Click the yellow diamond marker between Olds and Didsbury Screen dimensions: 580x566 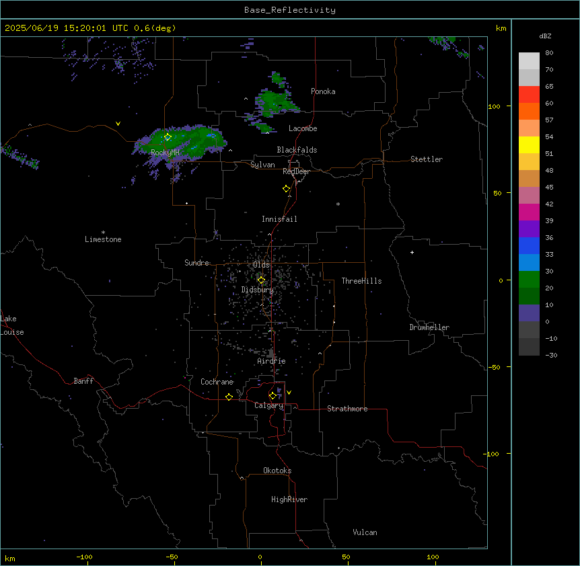[x=261, y=280]
